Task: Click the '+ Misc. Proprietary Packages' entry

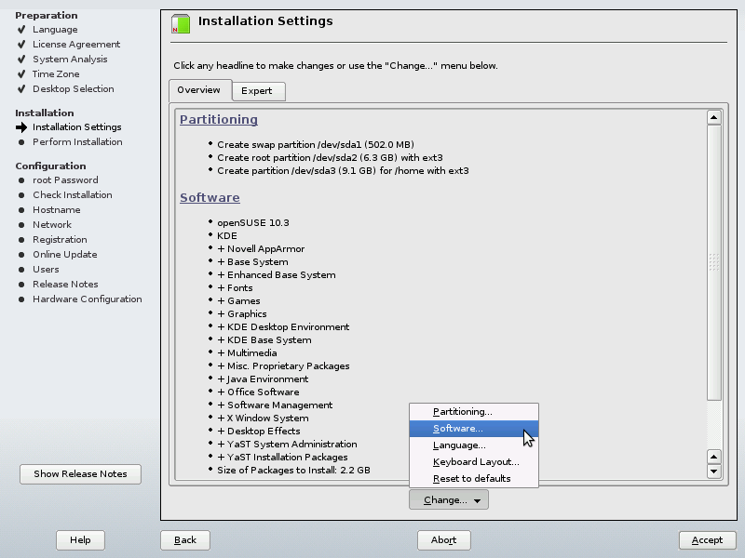Action: (283, 366)
